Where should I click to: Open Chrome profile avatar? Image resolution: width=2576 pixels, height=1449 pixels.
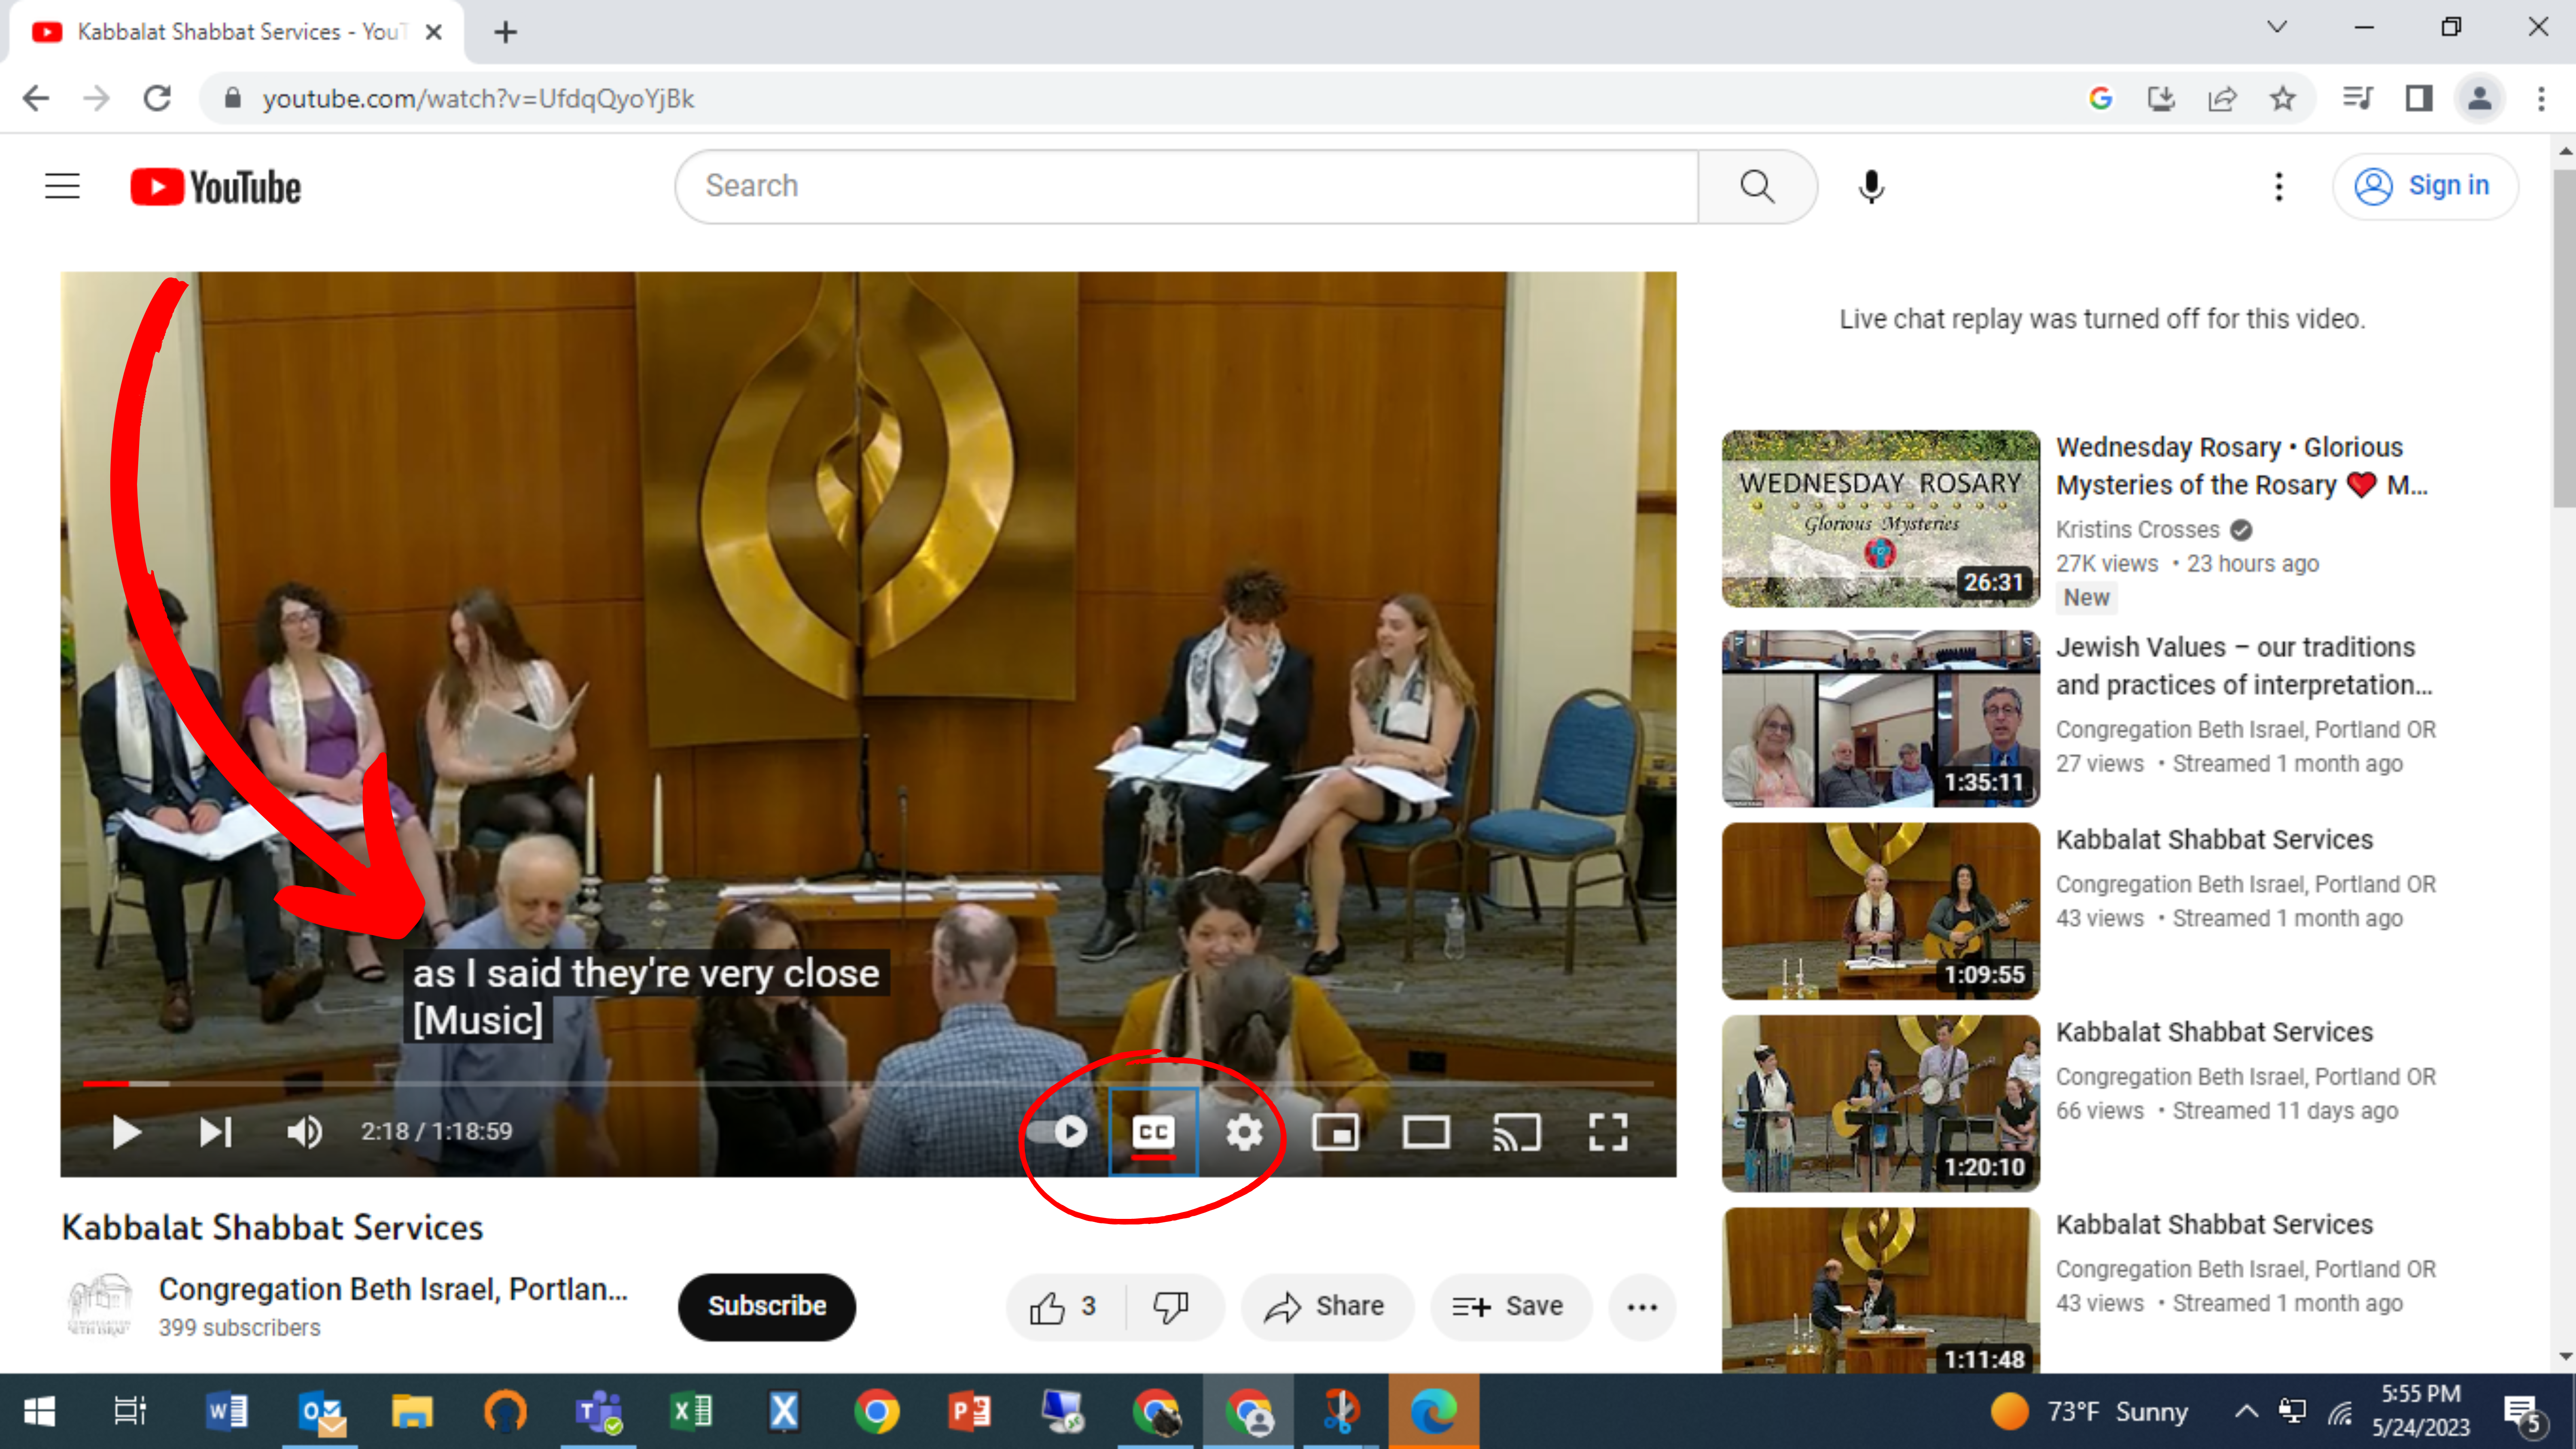(2479, 98)
